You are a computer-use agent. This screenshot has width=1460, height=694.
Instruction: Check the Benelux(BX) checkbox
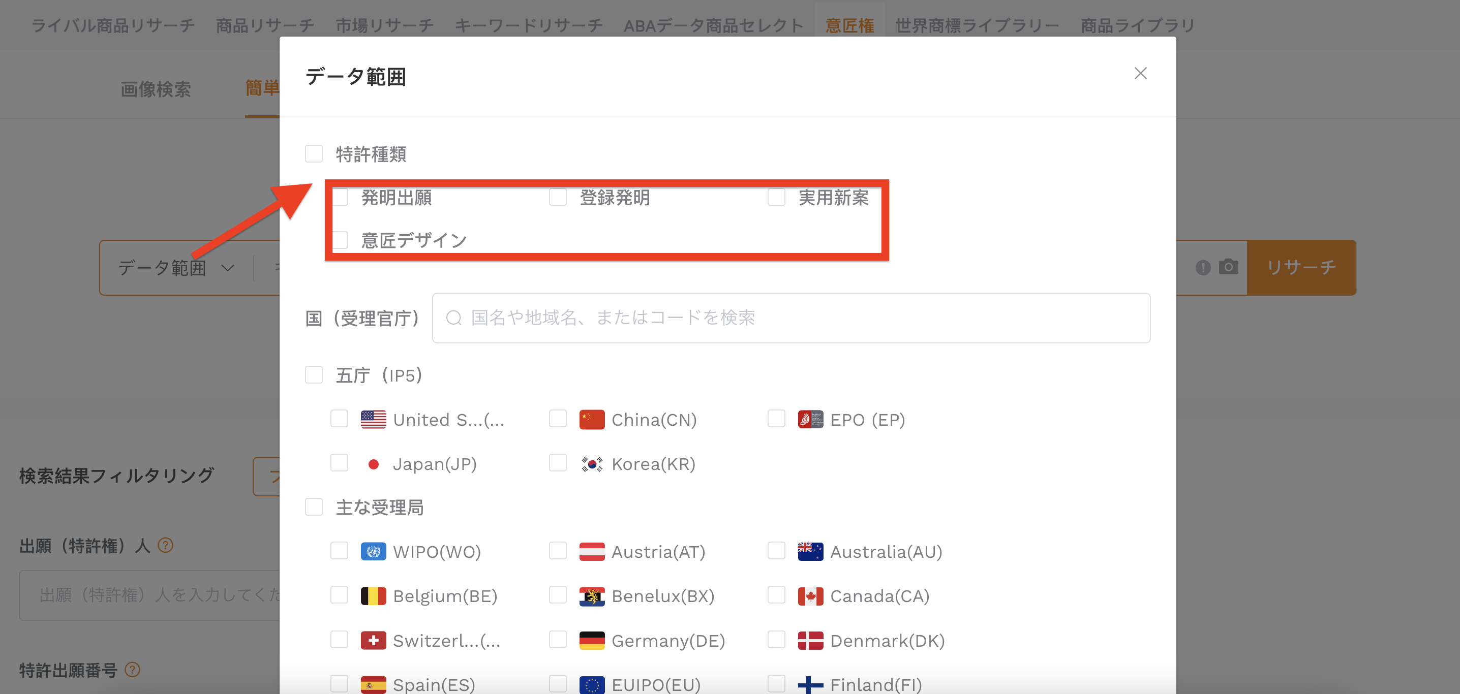558,595
